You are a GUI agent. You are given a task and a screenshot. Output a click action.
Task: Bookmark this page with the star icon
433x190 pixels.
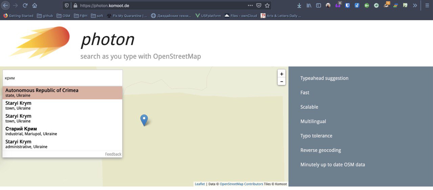(x=267, y=5)
